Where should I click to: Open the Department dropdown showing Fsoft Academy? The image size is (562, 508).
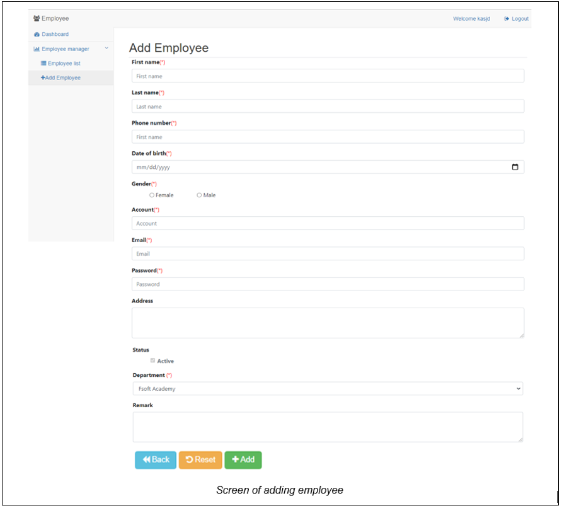click(327, 388)
